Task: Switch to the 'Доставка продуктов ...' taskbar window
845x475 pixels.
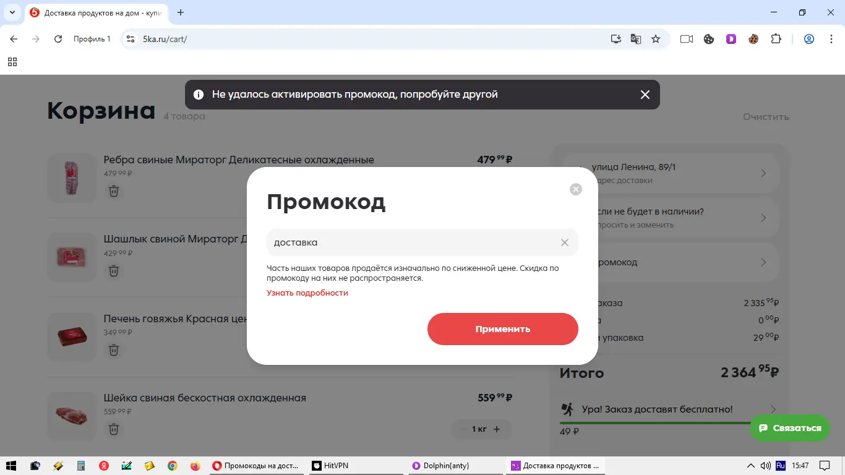Action: [555, 466]
